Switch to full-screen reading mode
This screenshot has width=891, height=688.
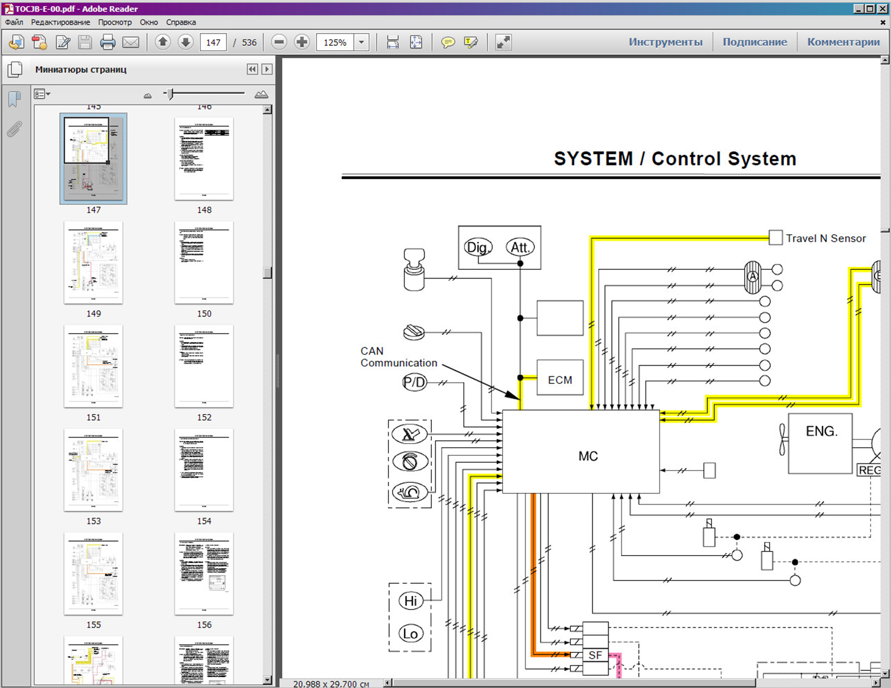503,42
